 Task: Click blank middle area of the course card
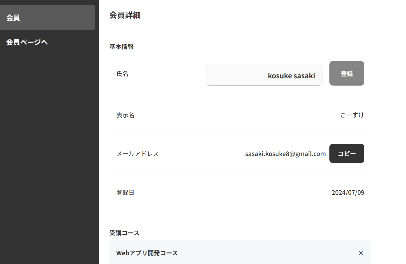(x=262, y=253)
